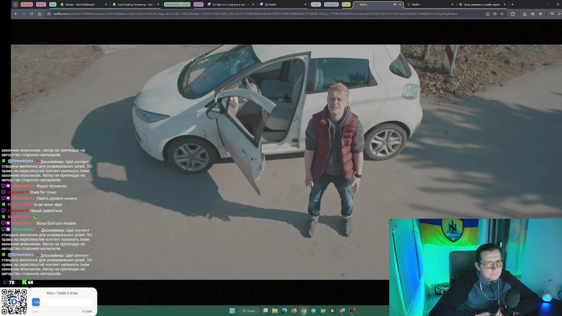Open the browser home page

click(40, 14)
